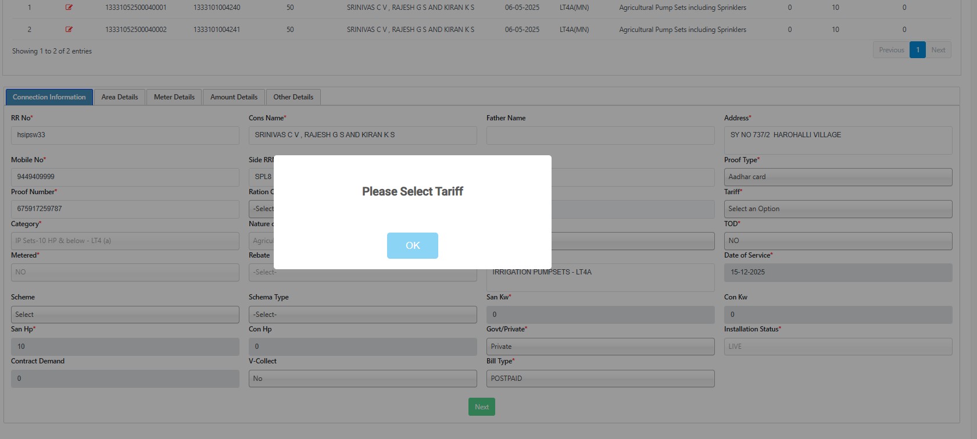This screenshot has height=439, width=977.
Task: Click the Previous pagination button
Action: [891, 50]
